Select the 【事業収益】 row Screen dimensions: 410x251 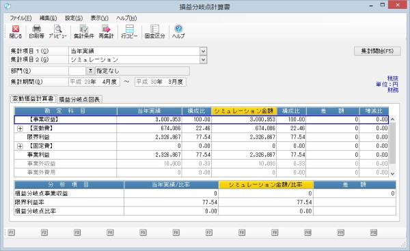(202, 119)
